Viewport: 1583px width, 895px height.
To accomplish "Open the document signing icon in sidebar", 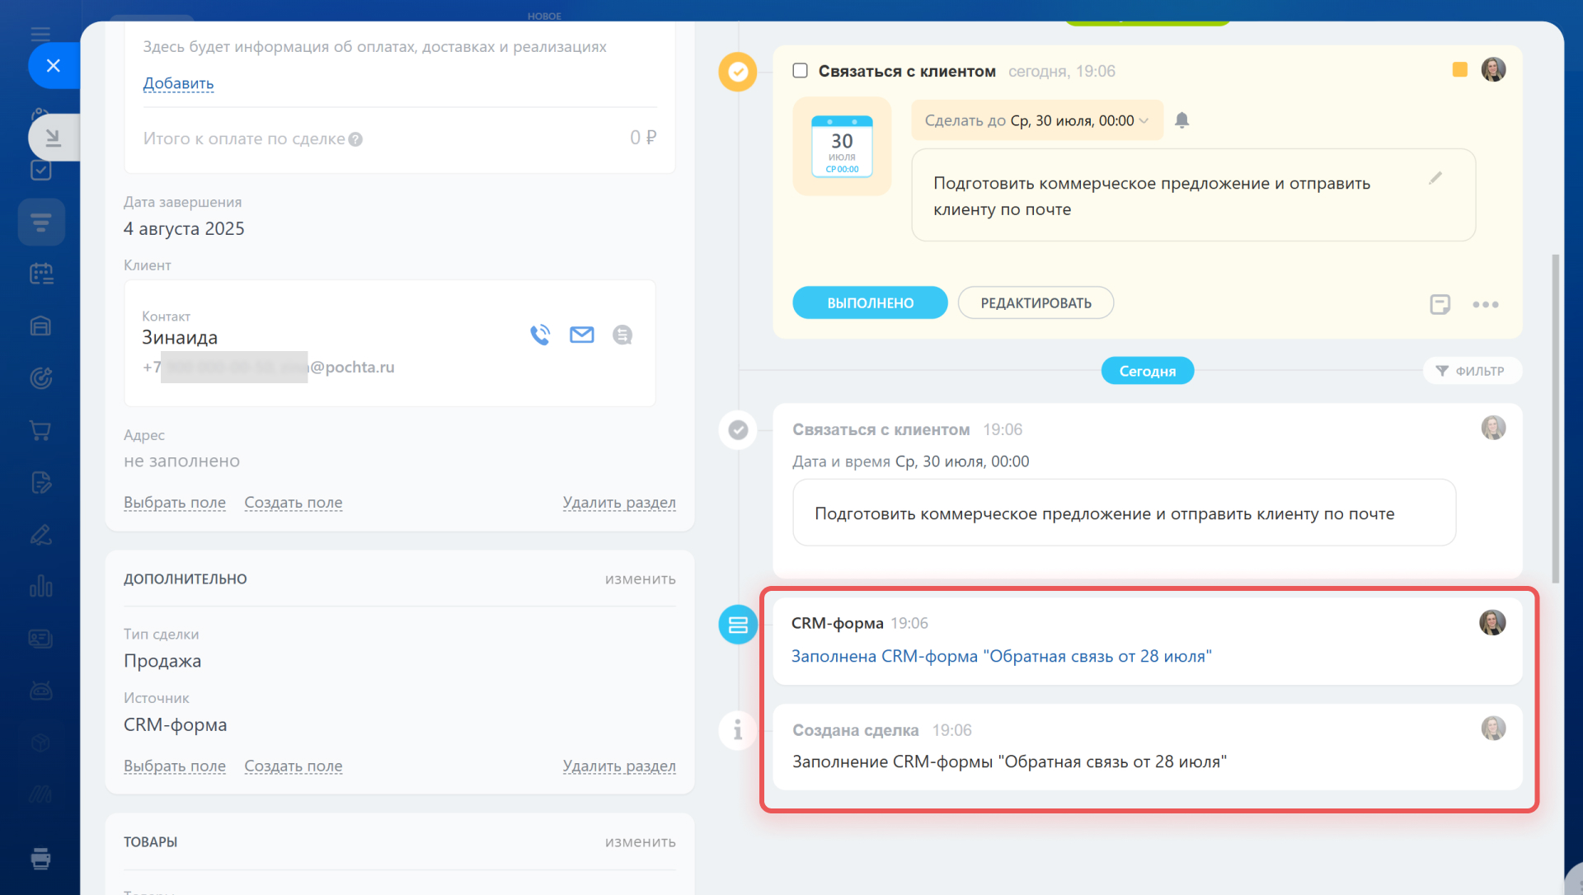I will click(x=40, y=482).
